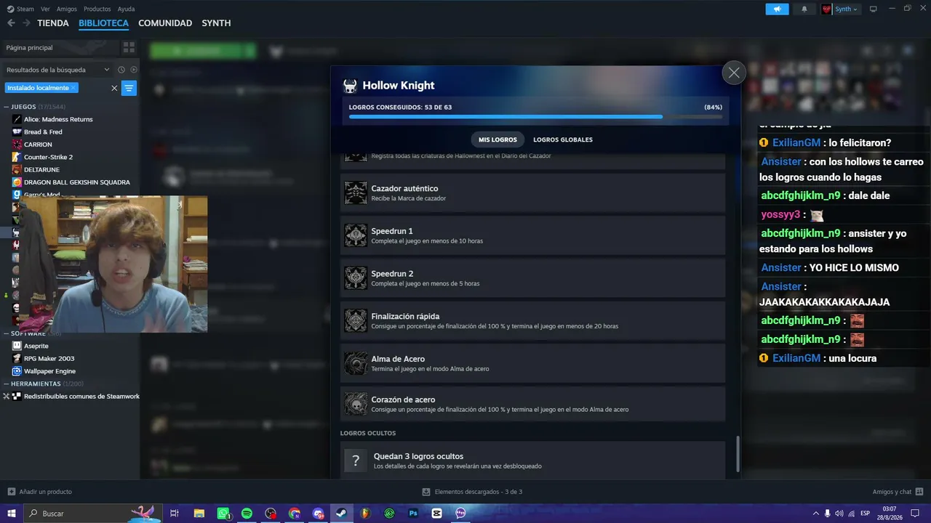Open Amigos y chat
931x523 pixels.
tap(897, 492)
